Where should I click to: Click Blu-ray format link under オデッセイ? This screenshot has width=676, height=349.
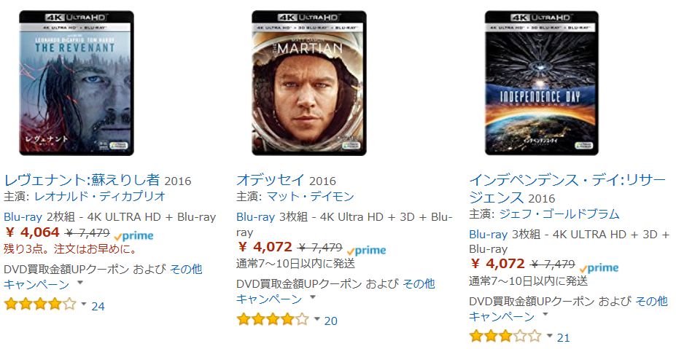pyautogui.click(x=256, y=217)
